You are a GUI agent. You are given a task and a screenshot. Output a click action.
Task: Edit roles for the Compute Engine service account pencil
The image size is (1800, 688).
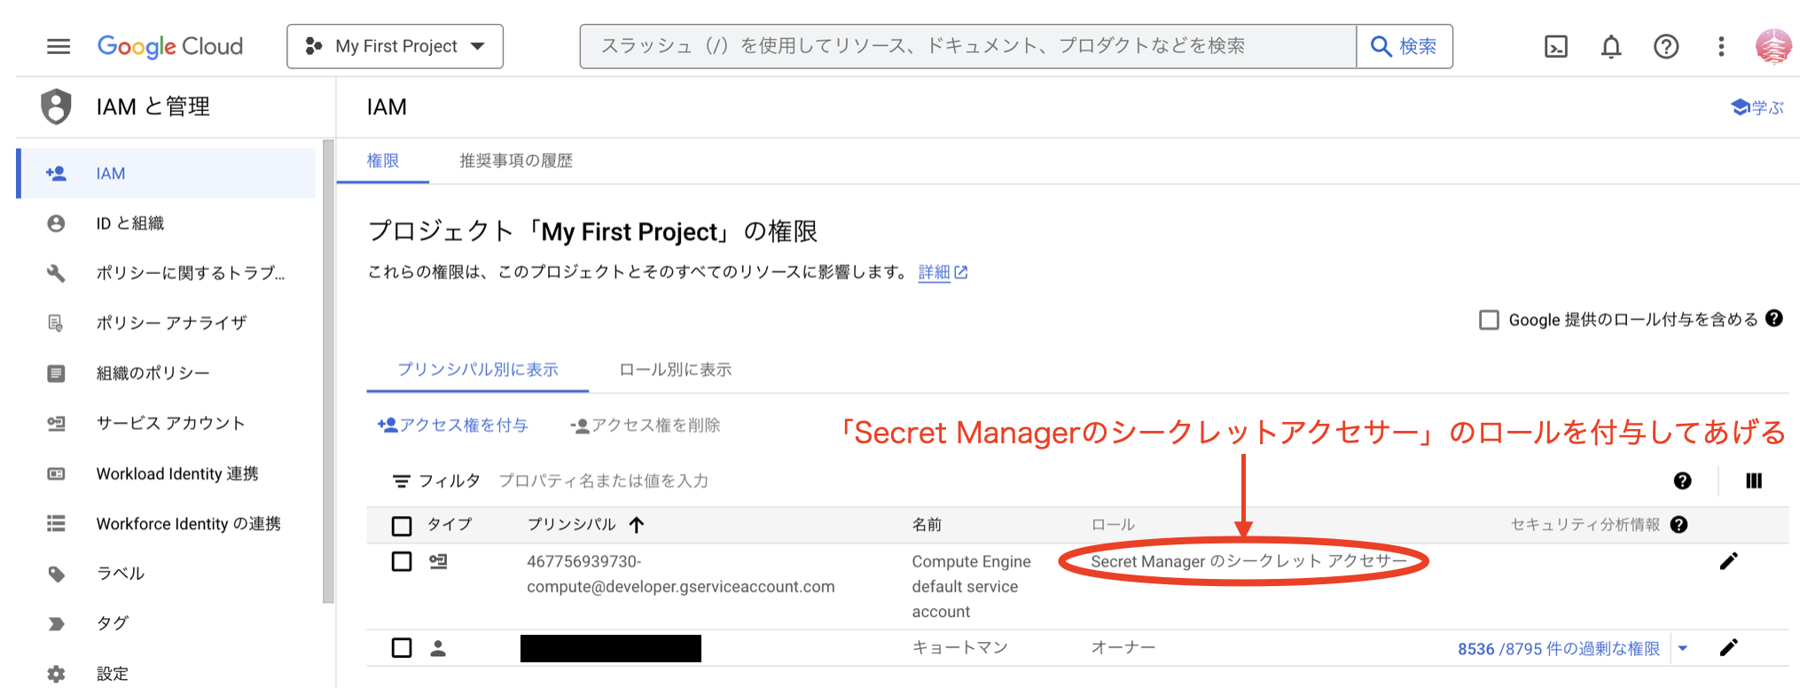(x=1728, y=560)
